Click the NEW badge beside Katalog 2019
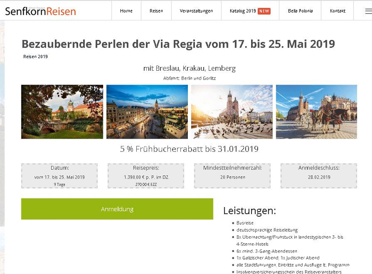Image resolution: width=372 pixels, height=274 pixels. 264,11
